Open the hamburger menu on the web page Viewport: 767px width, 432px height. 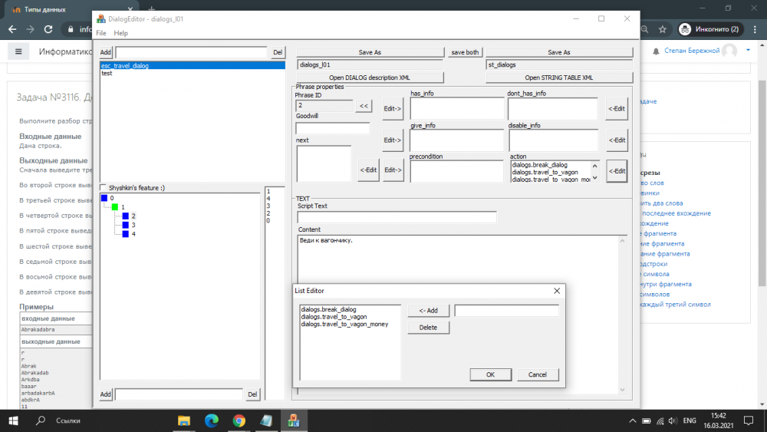pos(19,51)
